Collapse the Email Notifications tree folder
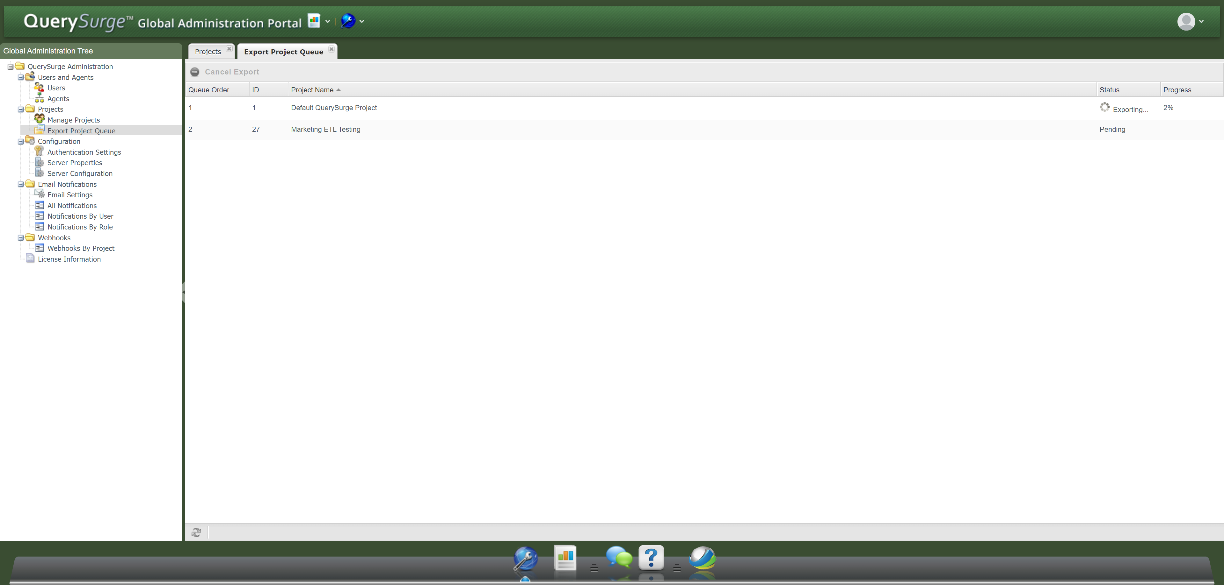Screen dimensions: 1224x585 (20, 185)
